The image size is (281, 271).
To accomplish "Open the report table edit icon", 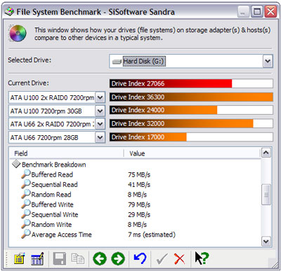I will [37, 258].
